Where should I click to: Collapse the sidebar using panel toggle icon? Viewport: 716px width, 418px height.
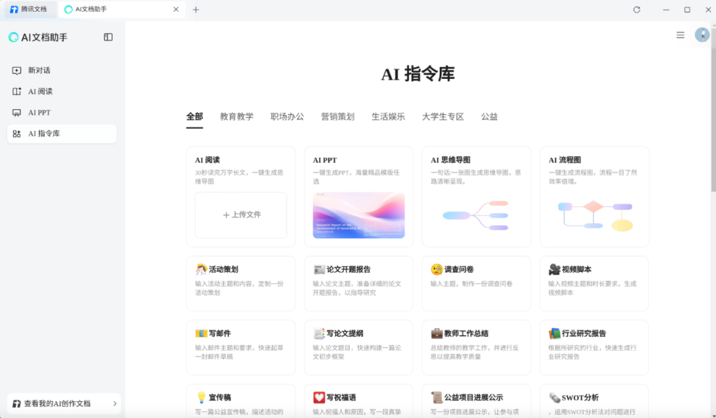click(x=108, y=37)
